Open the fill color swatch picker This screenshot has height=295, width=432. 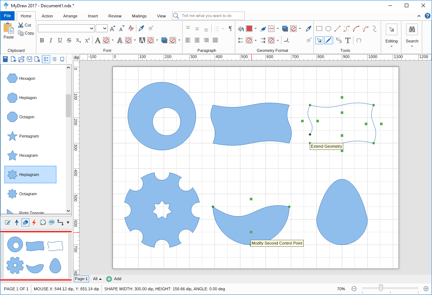click(x=249, y=28)
